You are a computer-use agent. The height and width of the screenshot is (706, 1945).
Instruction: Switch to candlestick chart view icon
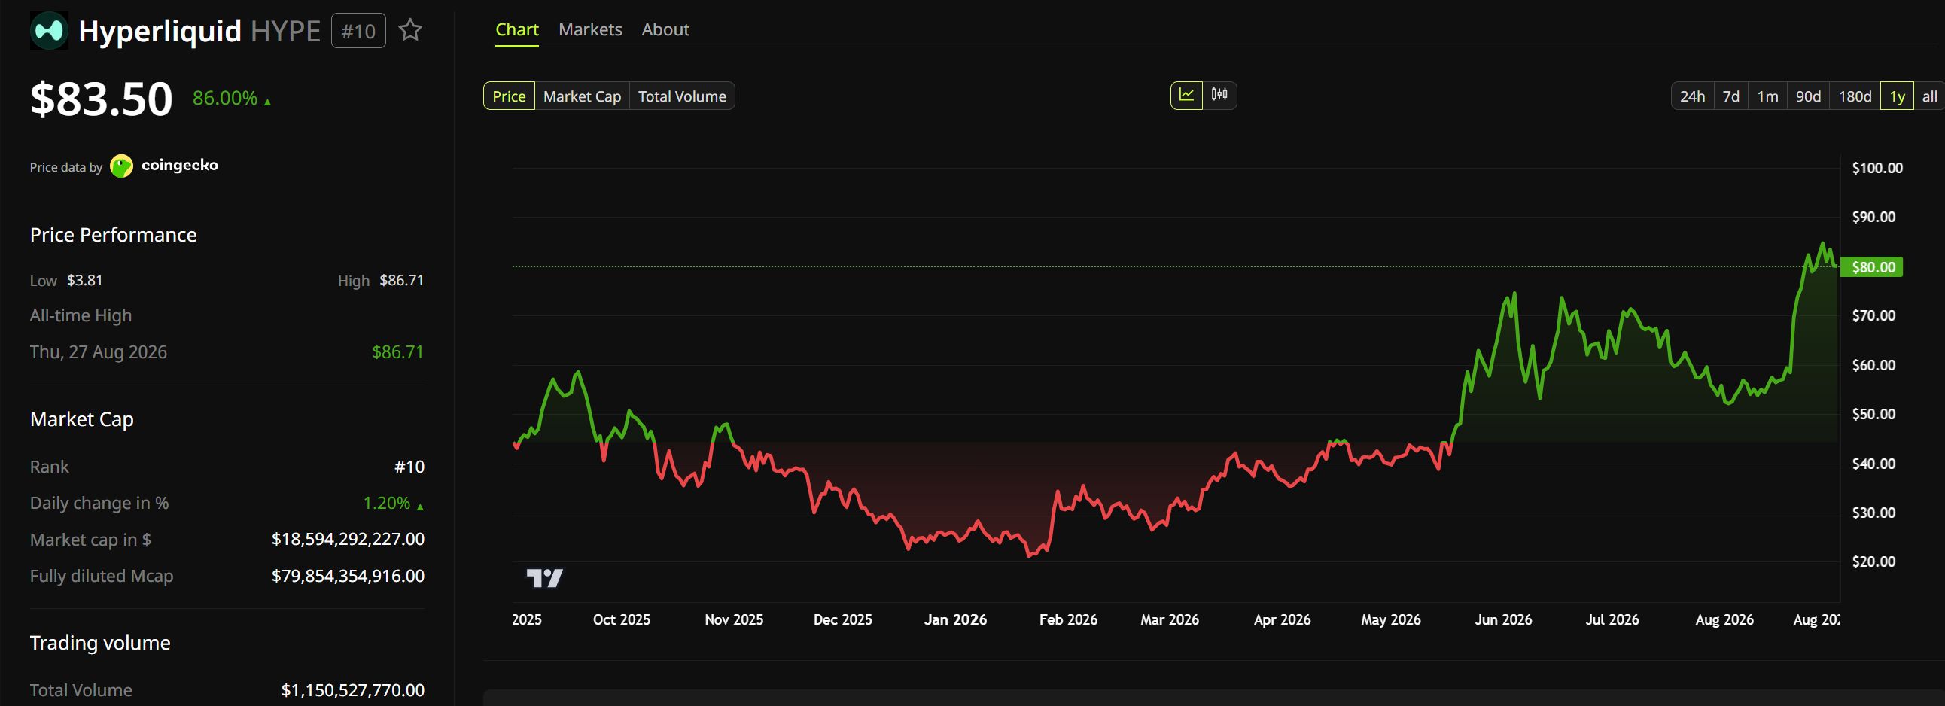1219,95
